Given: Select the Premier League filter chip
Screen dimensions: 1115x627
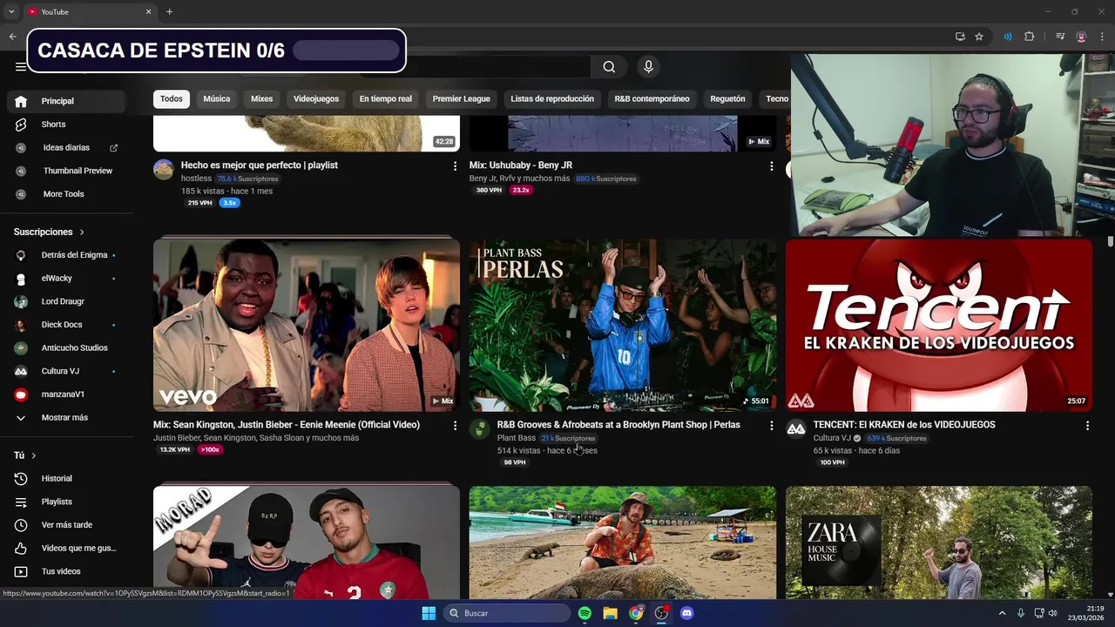Looking at the screenshot, I should coord(462,99).
